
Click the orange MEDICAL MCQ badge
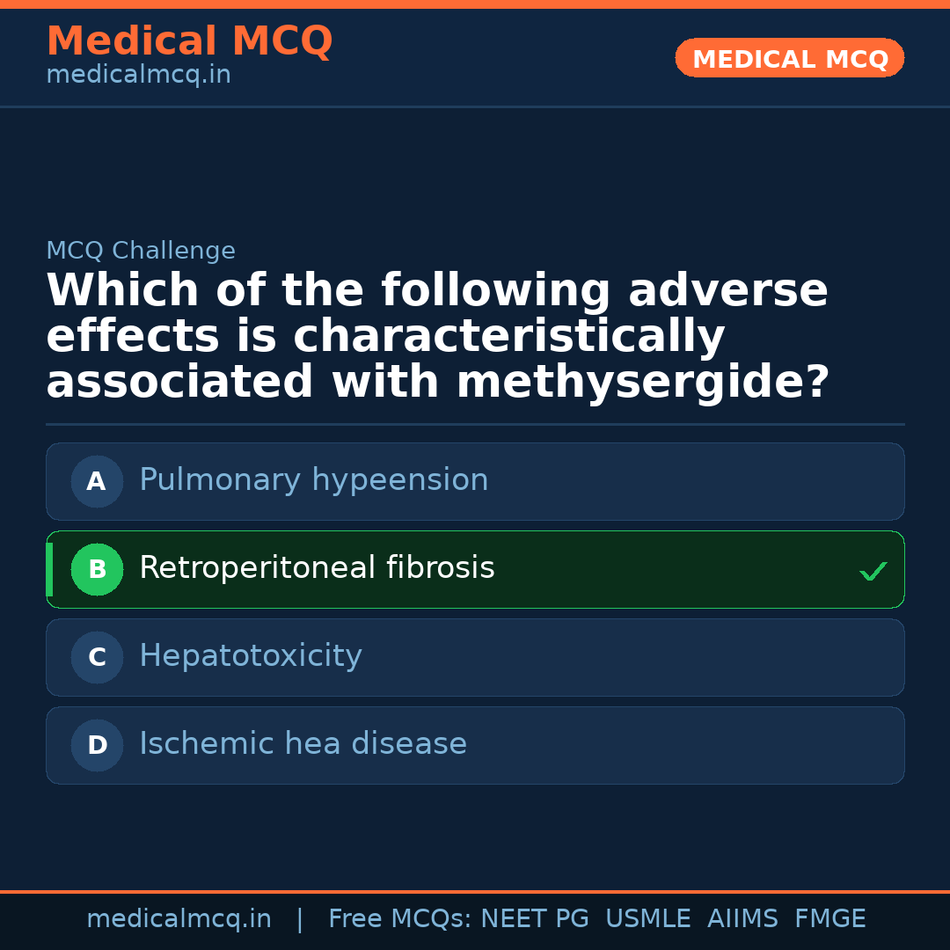pyautogui.click(x=790, y=58)
